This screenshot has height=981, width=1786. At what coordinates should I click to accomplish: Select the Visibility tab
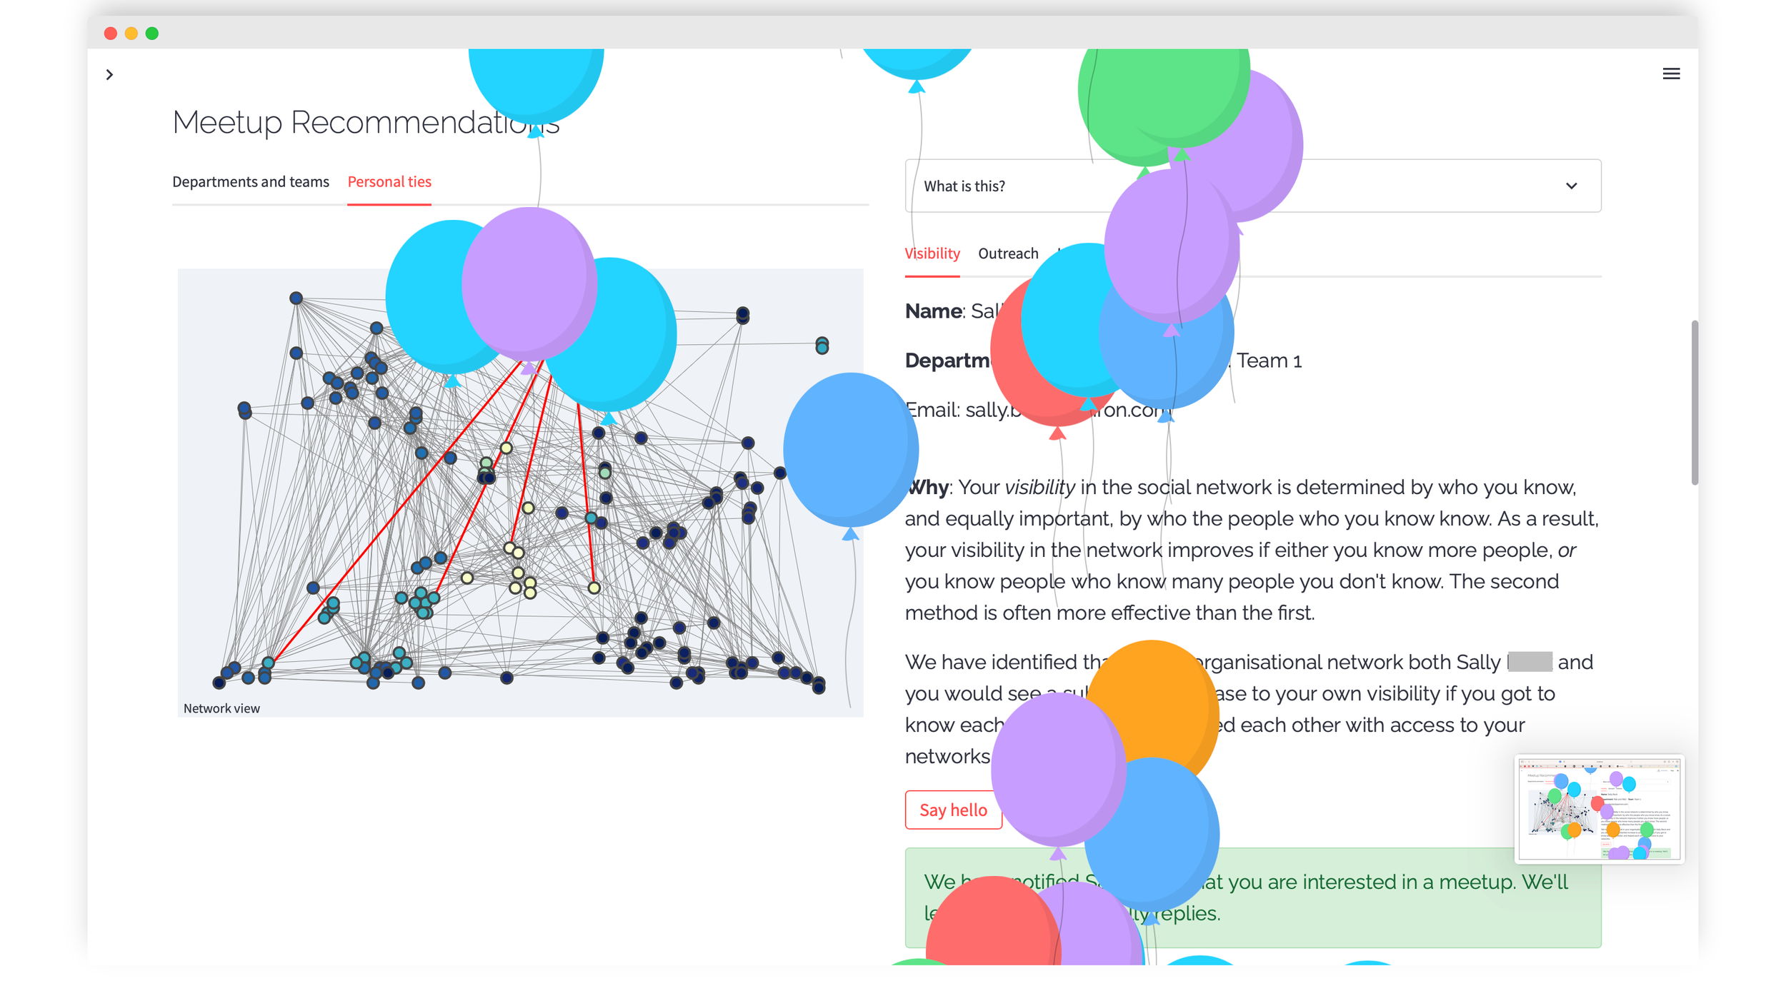932,253
